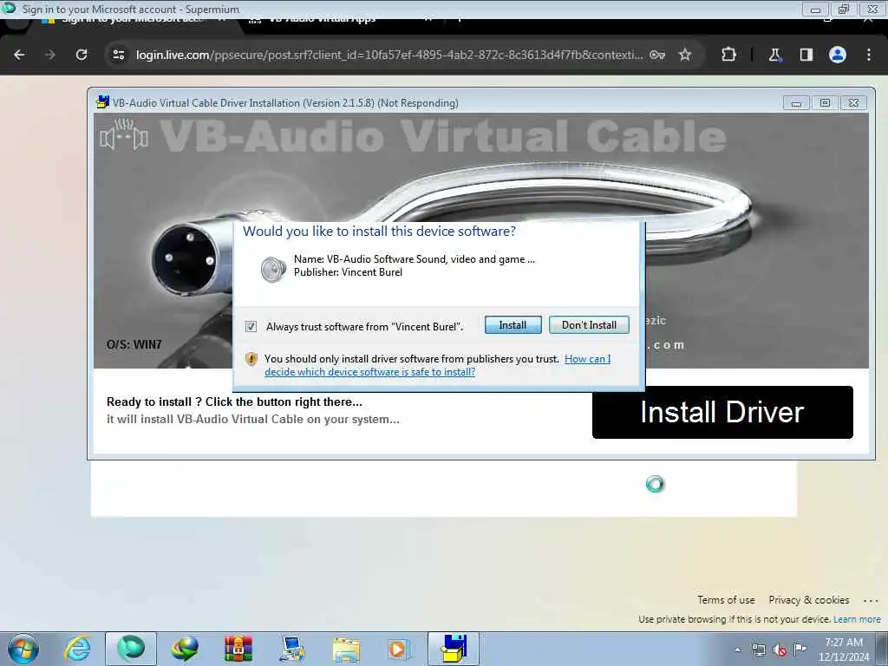Open the network tray icon
Image resolution: width=888 pixels, height=666 pixels.
pyautogui.click(x=758, y=650)
